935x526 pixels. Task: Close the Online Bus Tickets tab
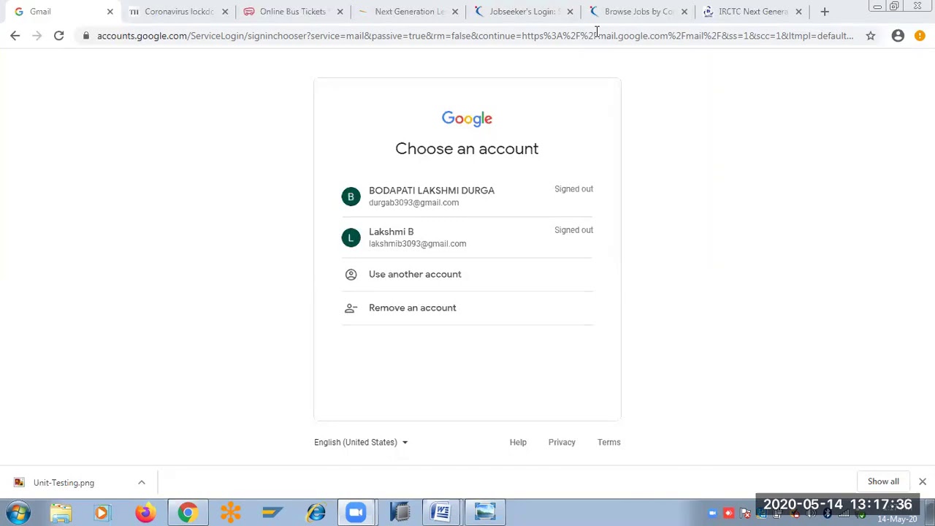[x=340, y=12]
